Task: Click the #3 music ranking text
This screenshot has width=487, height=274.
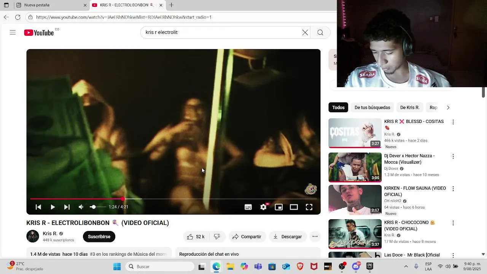Action: (128, 254)
